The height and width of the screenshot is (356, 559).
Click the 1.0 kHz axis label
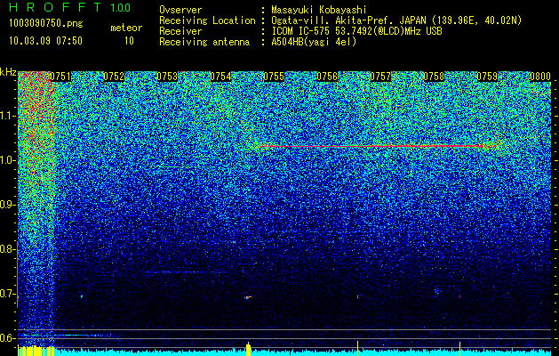pos(7,161)
